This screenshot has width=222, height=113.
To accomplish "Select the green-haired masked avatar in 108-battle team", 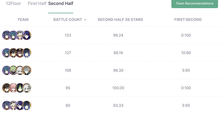I will [13, 70].
